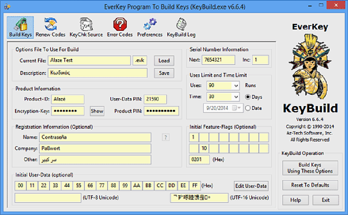Open the Renew Codes toolbar icon
The height and width of the screenshot is (215, 348).
click(50, 27)
